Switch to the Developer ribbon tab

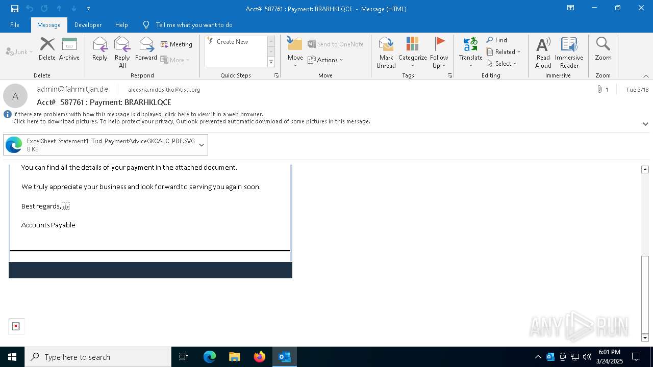coord(88,24)
